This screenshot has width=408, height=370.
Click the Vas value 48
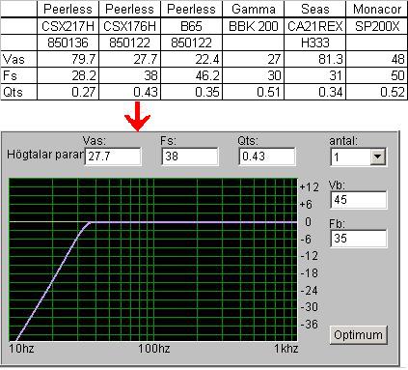point(377,59)
